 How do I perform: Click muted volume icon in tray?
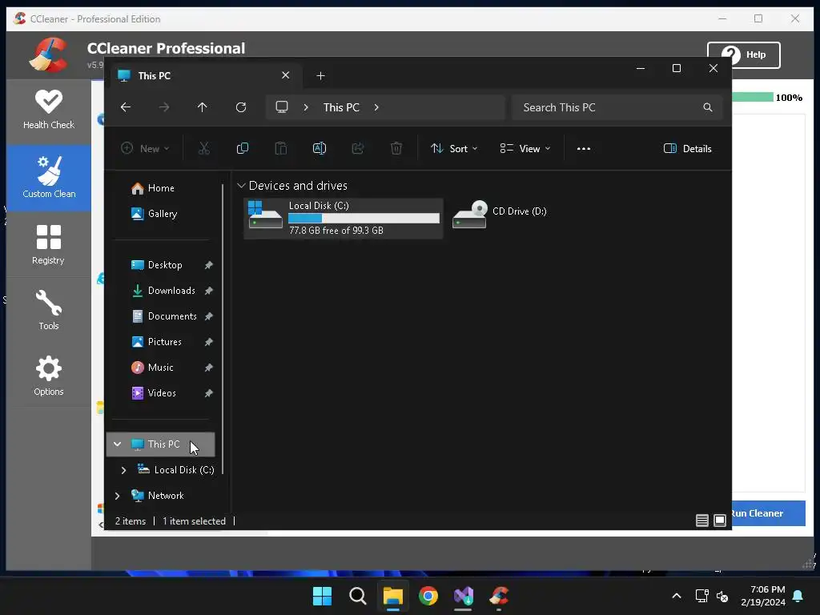723,596
